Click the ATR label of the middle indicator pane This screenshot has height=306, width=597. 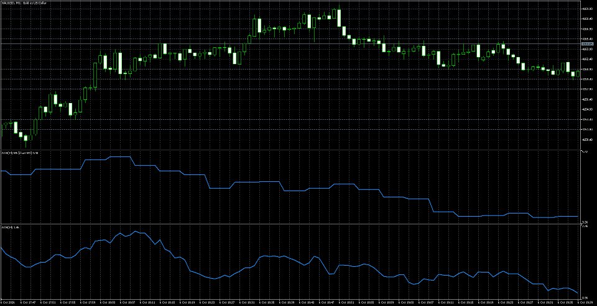(19, 153)
